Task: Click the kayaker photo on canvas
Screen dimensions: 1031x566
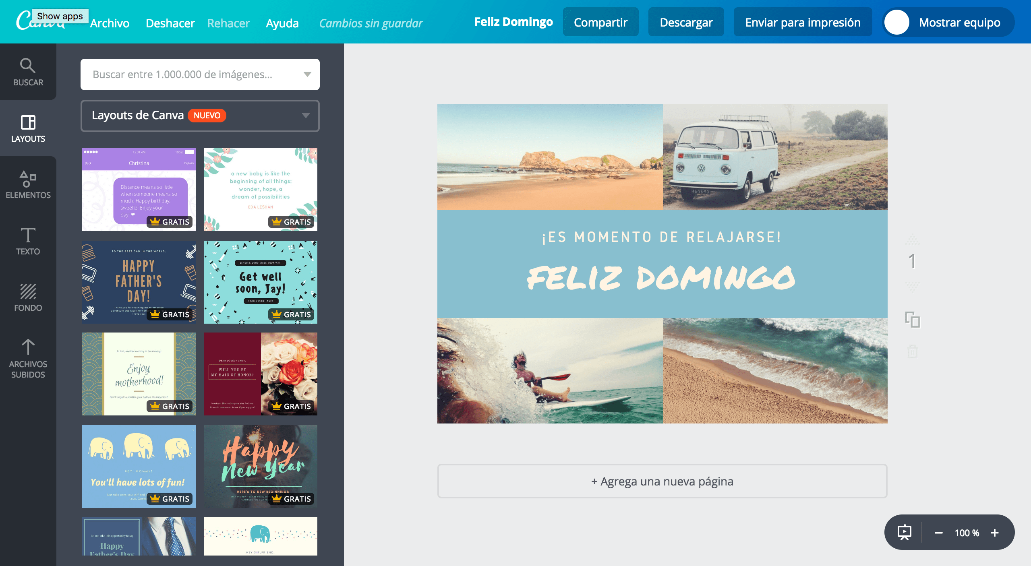Action: [550, 371]
